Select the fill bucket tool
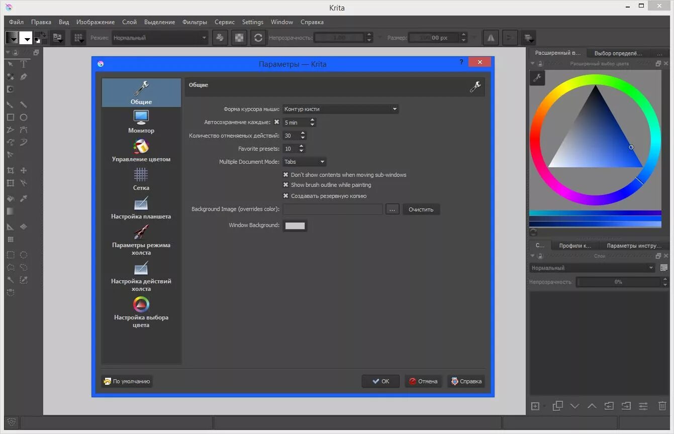This screenshot has width=674, height=434. pyautogui.click(x=10, y=198)
